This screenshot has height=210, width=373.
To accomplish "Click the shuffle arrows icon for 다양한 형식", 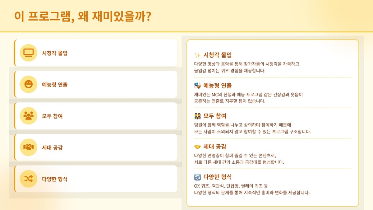I will 28,179.
